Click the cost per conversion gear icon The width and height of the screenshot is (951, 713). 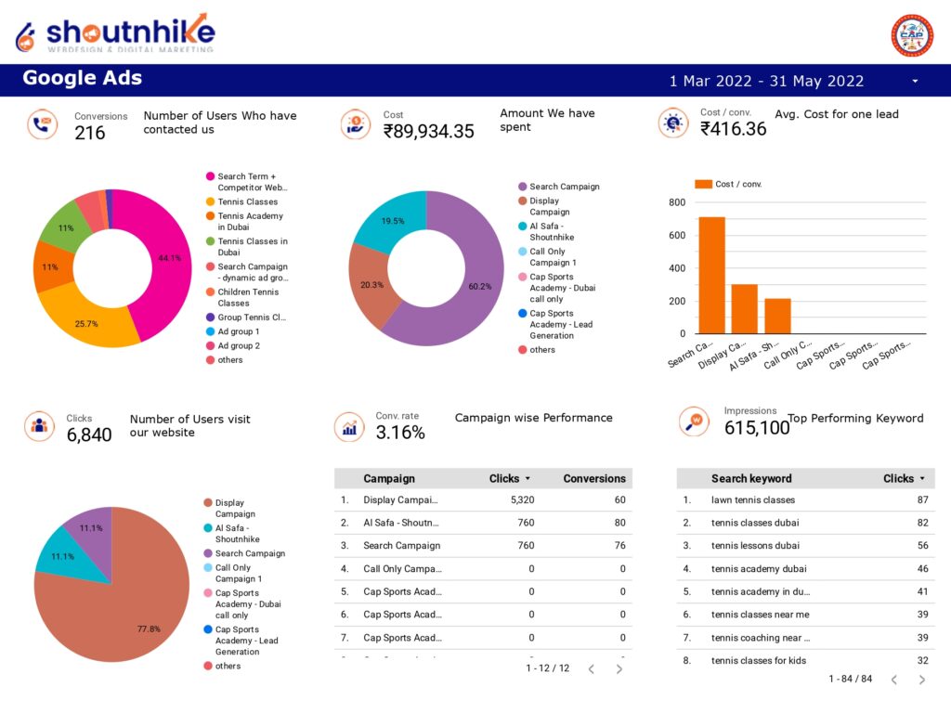tap(673, 123)
